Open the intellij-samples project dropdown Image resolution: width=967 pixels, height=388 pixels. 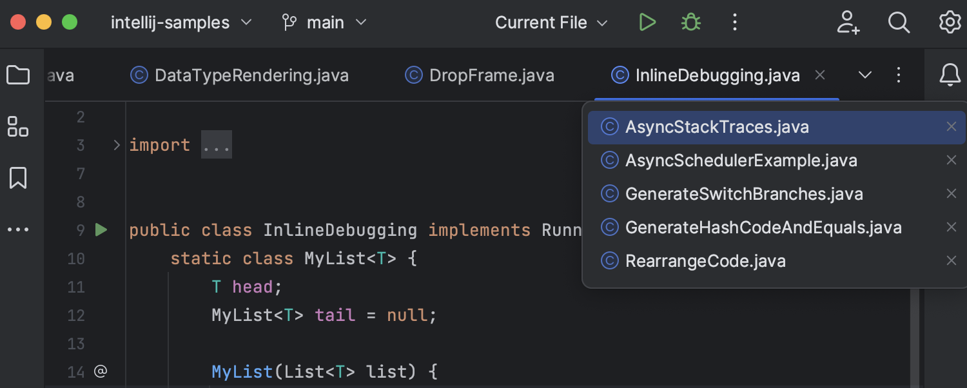pyautogui.click(x=181, y=22)
